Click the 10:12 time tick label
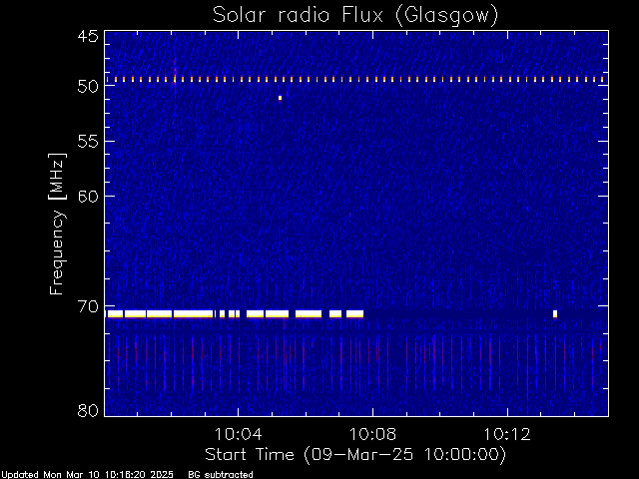The image size is (639, 479). 507,434
